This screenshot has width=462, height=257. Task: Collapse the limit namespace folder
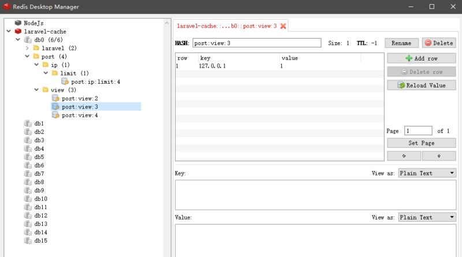point(46,73)
